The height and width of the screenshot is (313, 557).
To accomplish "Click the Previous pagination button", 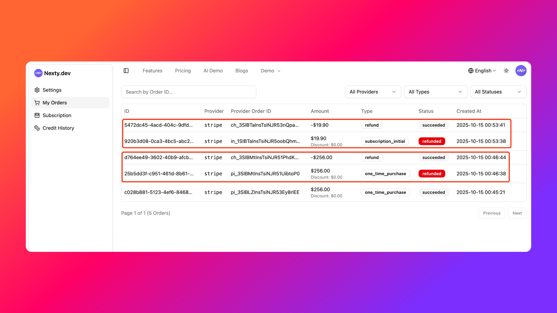I will click(x=492, y=213).
